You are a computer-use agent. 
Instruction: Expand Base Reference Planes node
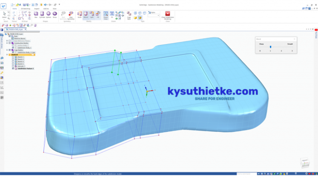tap(7, 41)
